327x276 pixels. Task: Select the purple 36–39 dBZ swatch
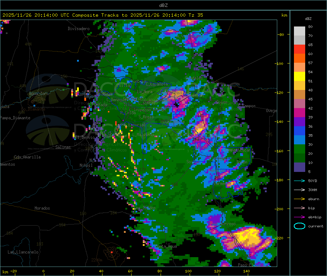(299, 122)
